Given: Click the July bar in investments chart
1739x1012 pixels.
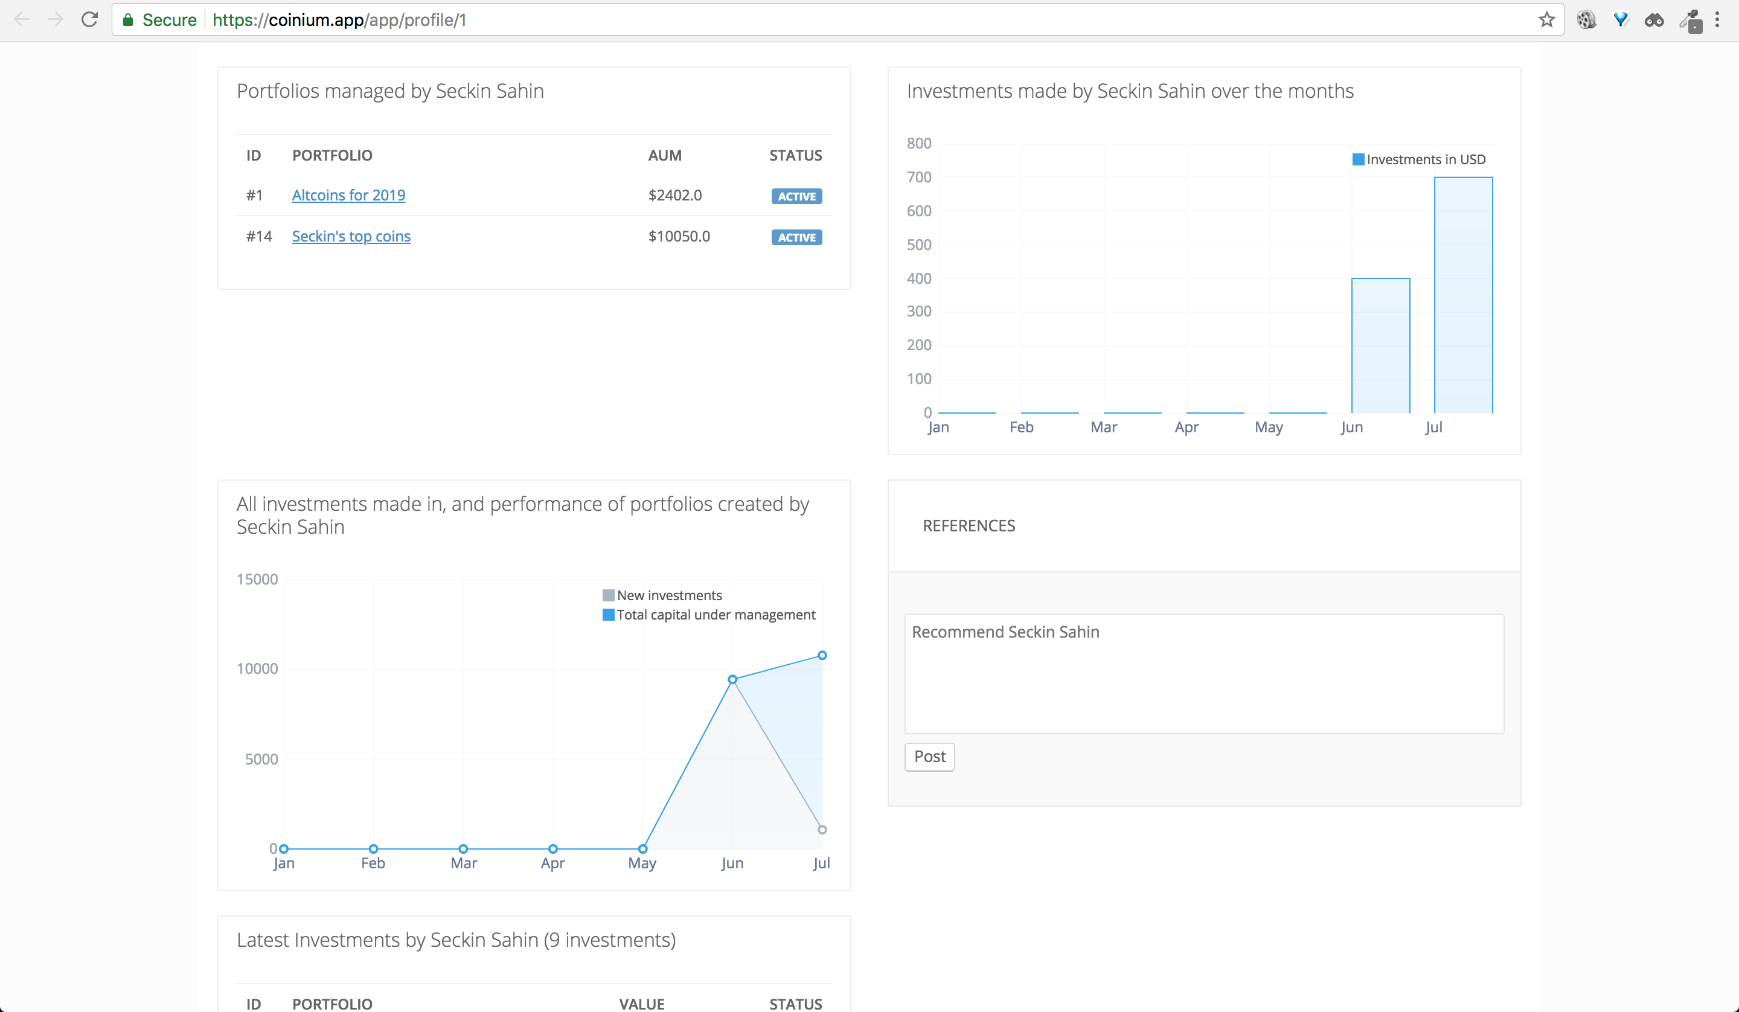Looking at the screenshot, I should [1463, 295].
